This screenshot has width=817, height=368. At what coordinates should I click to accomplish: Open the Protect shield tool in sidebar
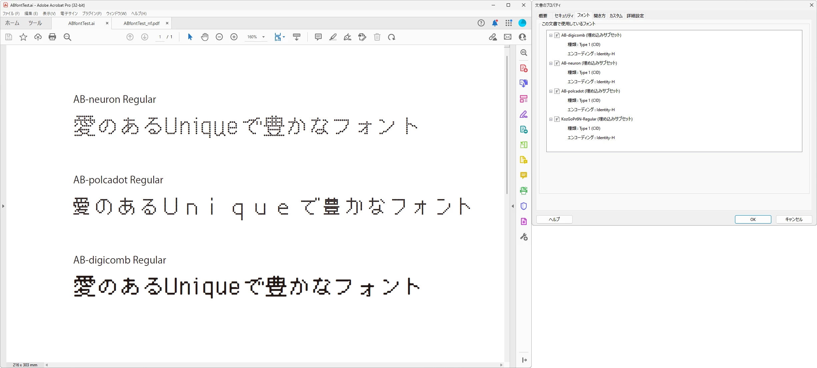[523, 206]
